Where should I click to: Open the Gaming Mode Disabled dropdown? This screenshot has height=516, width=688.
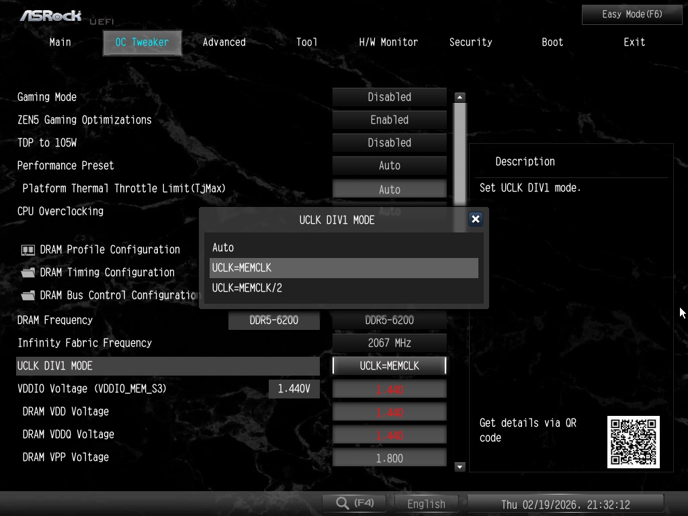click(x=389, y=97)
